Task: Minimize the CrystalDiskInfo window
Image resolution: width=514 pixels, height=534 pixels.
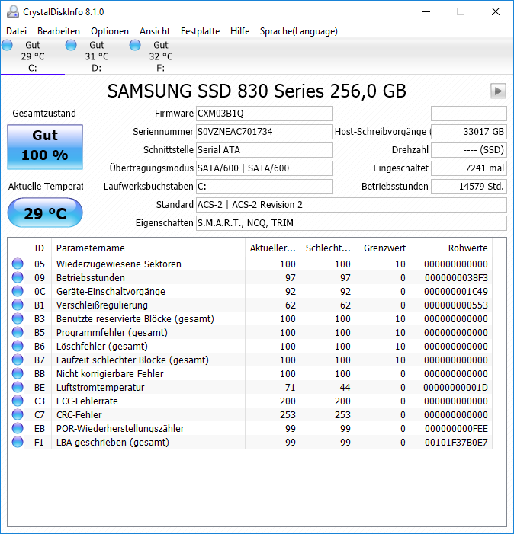Action: coord(426,12)
